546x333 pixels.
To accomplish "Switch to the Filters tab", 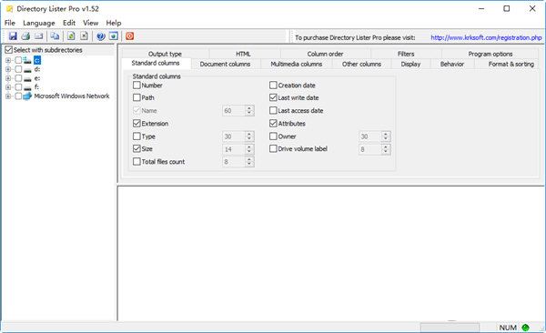I will point(406,54).
